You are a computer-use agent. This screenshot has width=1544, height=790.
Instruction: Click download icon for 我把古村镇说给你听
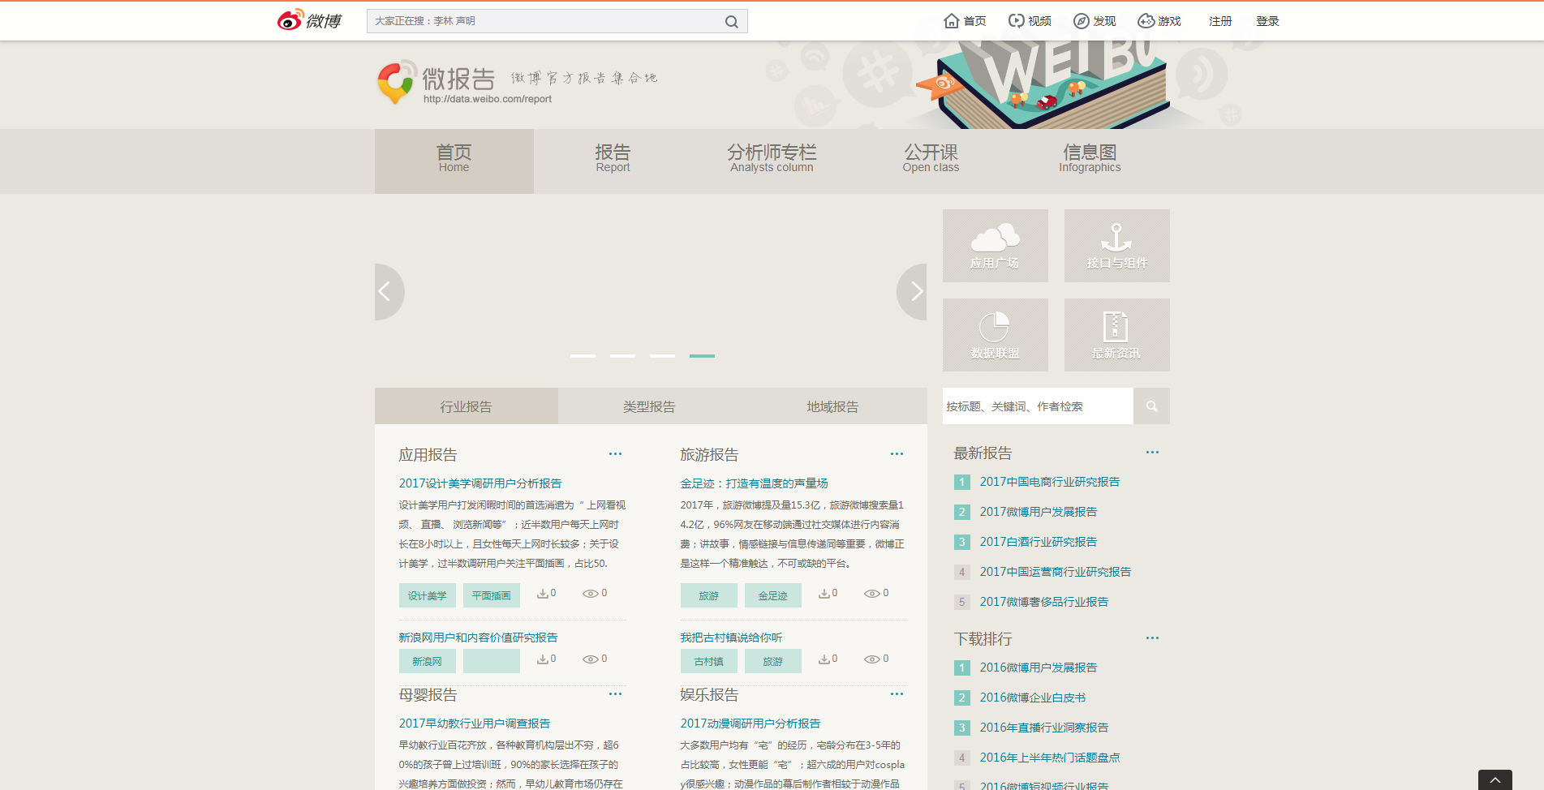click(824, 659)
